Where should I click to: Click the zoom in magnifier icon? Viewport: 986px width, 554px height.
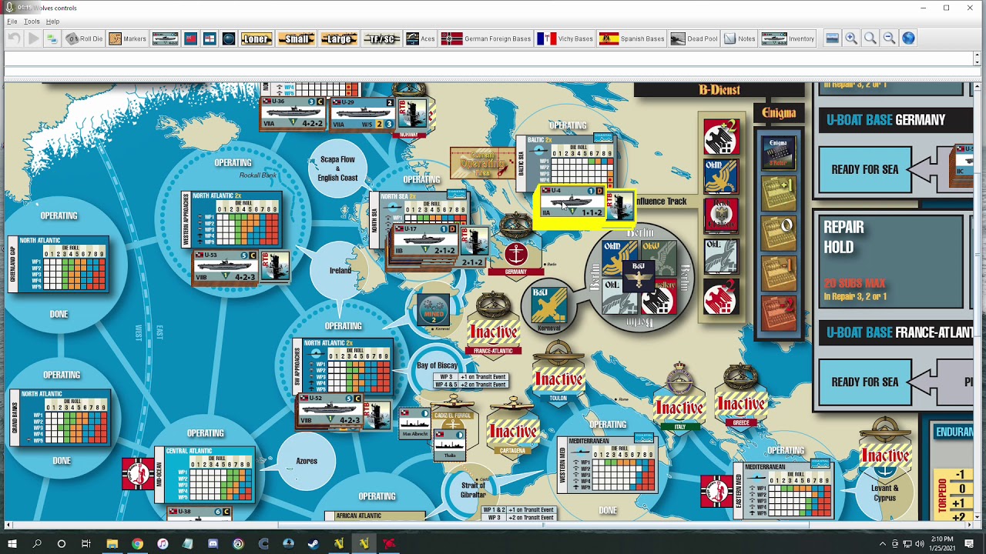click(851, 38)
